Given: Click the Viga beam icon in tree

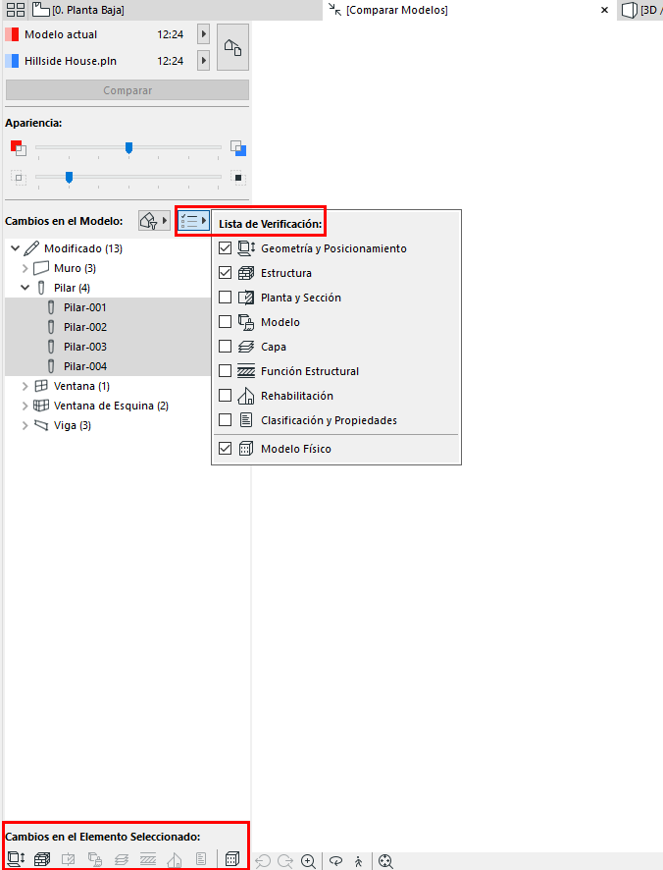Looking at the screenshot, I should [41, 425].
